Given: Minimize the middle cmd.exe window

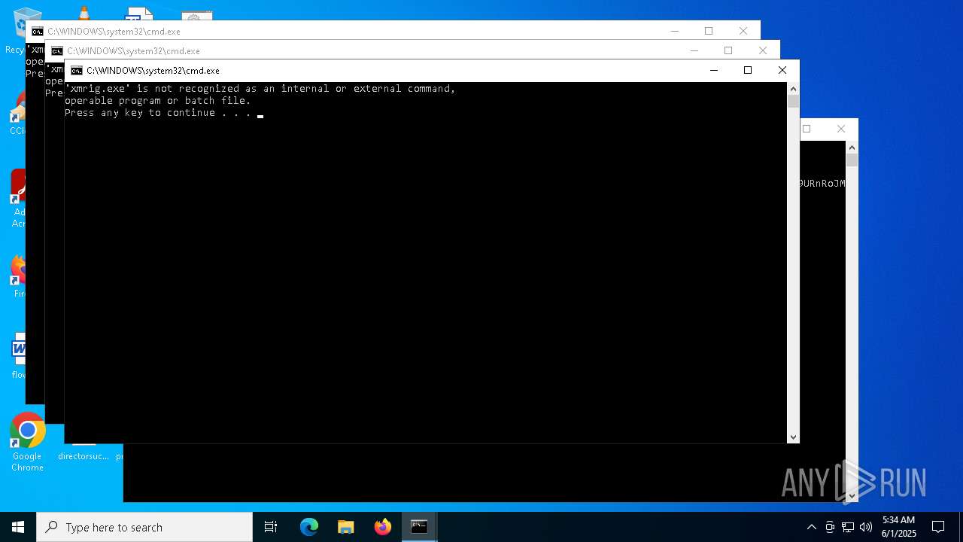Looking at the screenshot, I should [694, 50].
